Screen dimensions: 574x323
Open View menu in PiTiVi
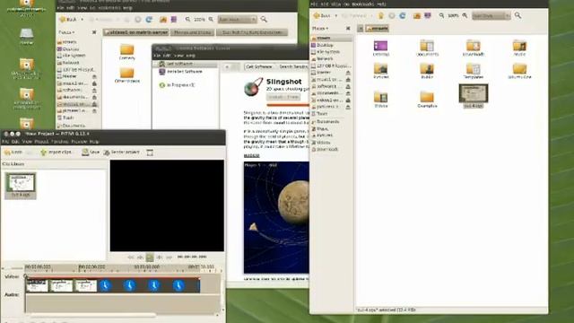pos(27,142)
